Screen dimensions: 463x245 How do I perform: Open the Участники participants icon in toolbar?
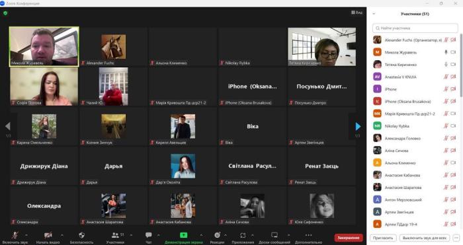(115, 235)
